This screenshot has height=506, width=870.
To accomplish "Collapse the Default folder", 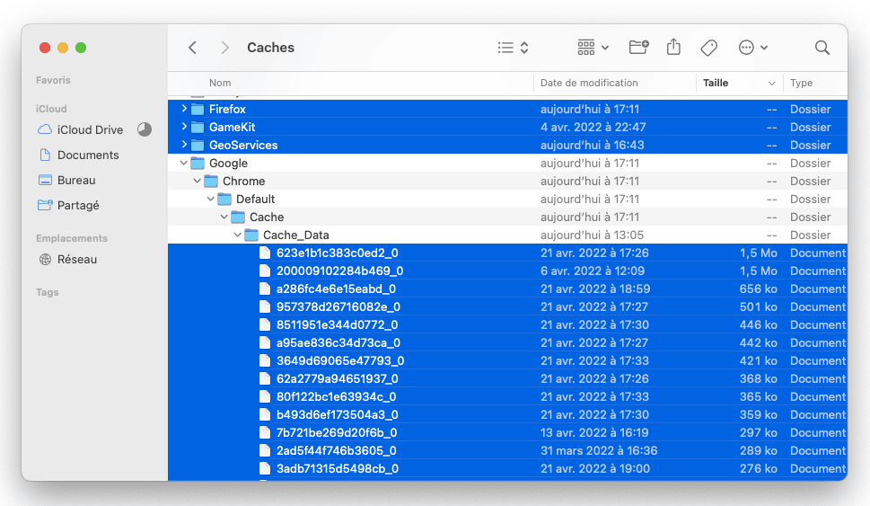I will (210, 199).
